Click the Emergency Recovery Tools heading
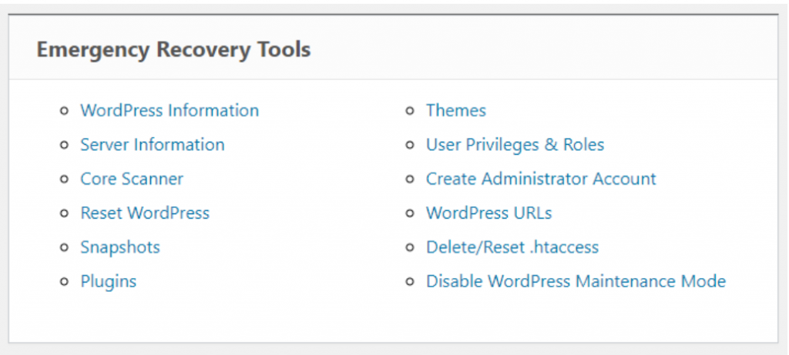 point(173,50)
